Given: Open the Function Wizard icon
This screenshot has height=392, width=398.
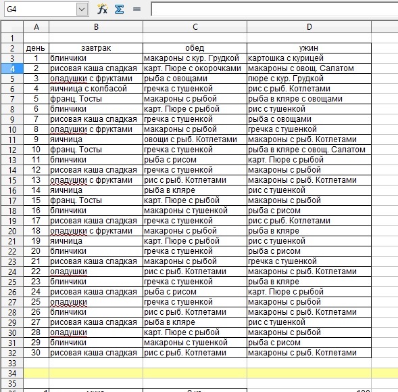Looking at the screenshot, I should coord(102,9).
